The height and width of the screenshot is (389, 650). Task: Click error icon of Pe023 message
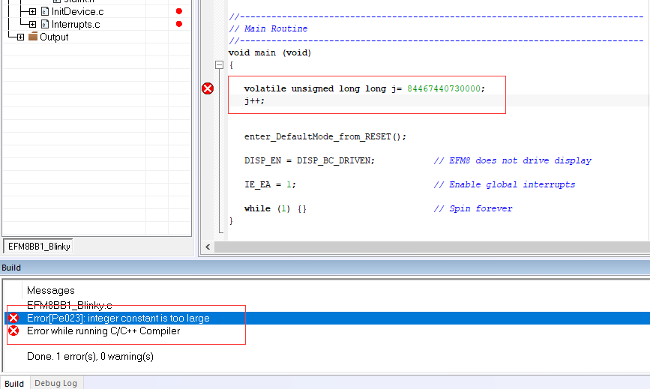13,319
